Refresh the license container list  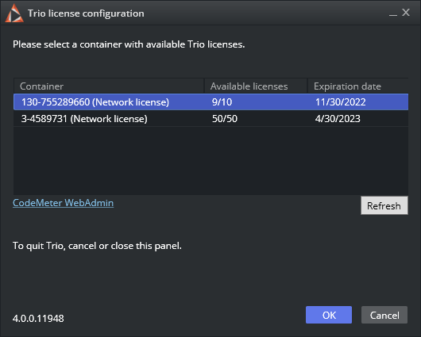[384, 205]
